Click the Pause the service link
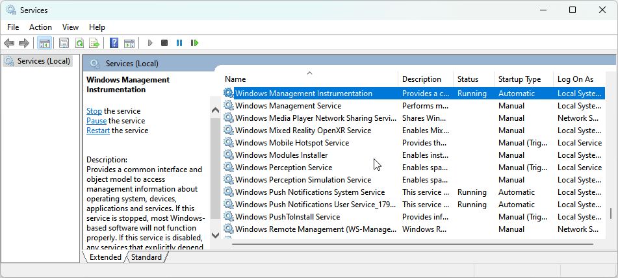 pyautogui.click(x=97, y=121)
